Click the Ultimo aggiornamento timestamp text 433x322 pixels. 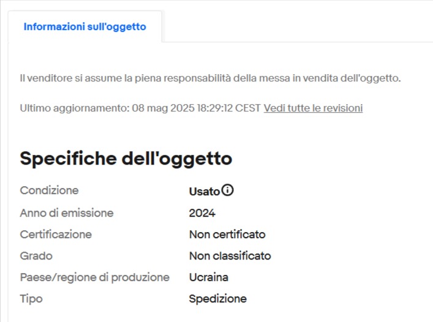coord(140,108)
